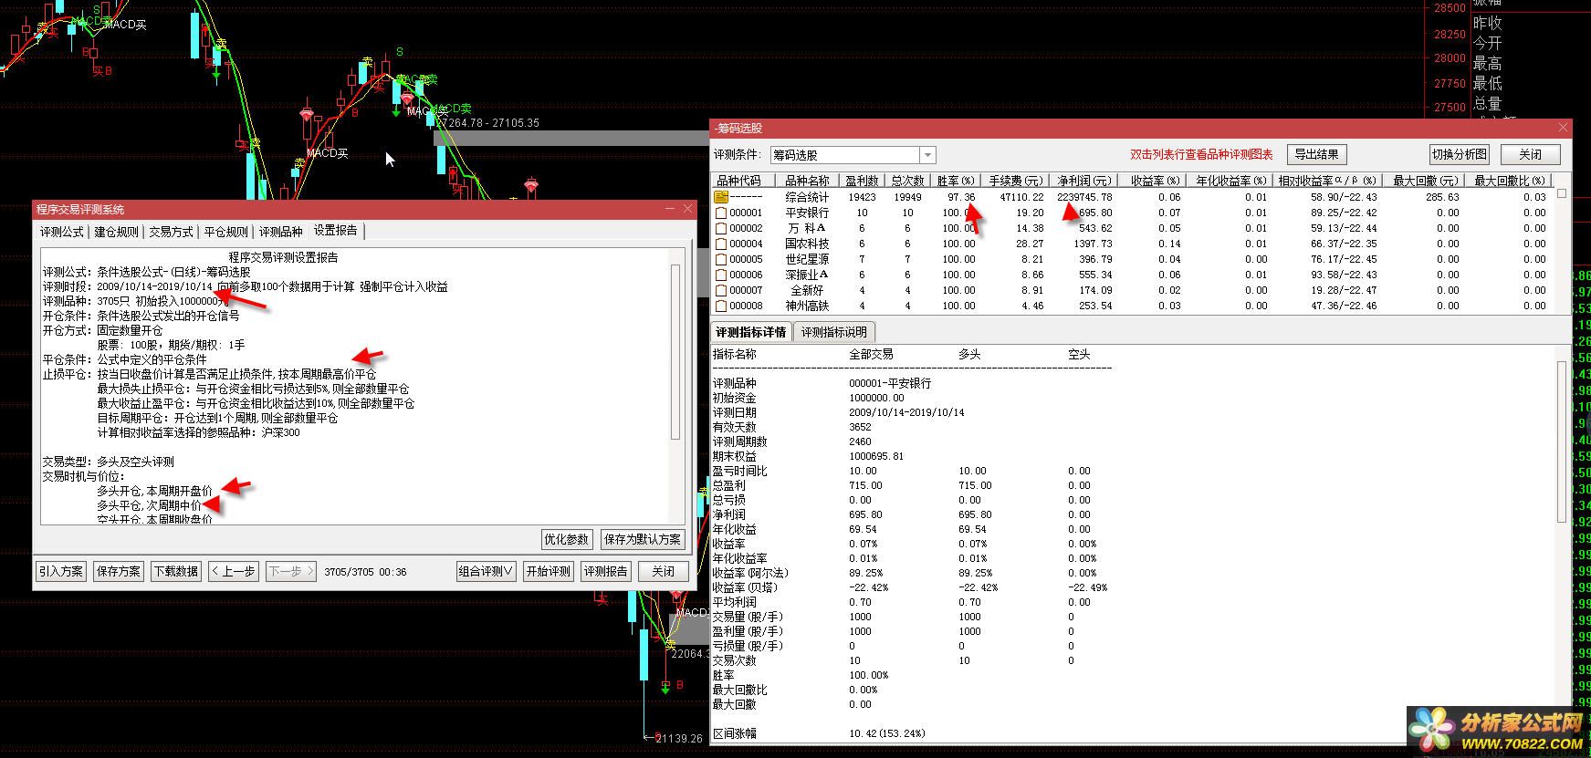Click the 优化参数 button
The width and height of the screenshot is (1591, 758).
(x=567, y=539)
